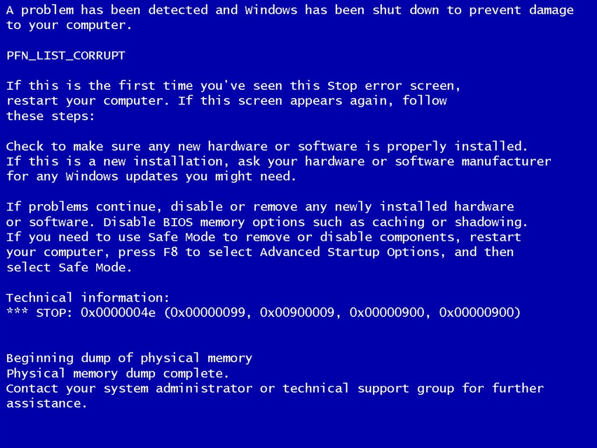This screenshot has width=597, height=448.
Task: Click the word 'assistance.' at bottom
Action: (x=47, y=404)
